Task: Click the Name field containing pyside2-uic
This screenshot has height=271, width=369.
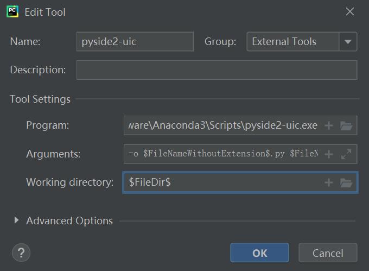Action: click(135, 41)
